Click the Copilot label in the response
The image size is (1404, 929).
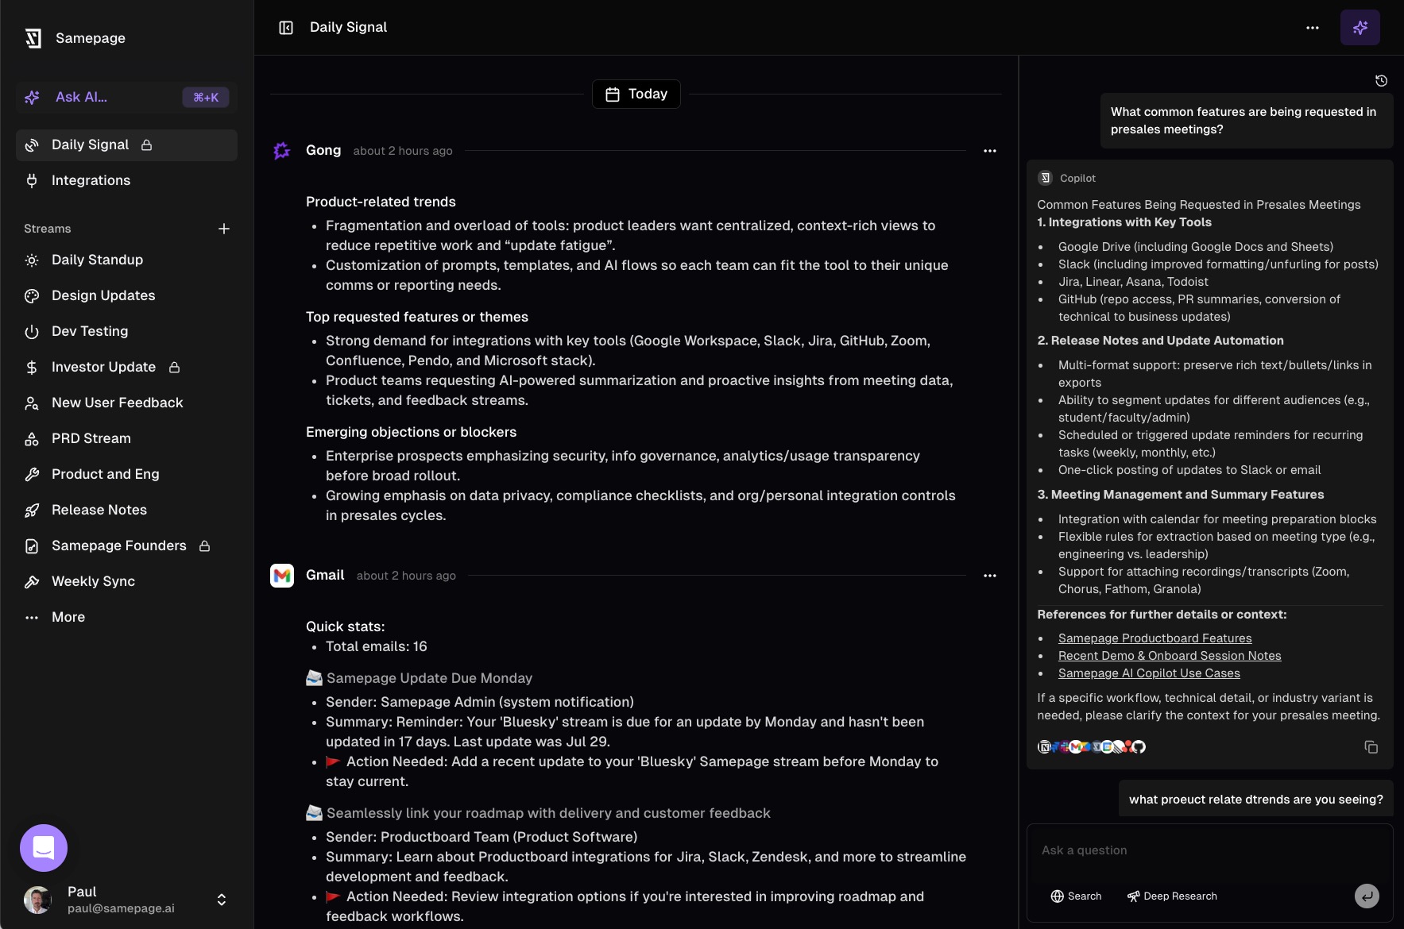pyautogui.click(x=1077, y=179)
